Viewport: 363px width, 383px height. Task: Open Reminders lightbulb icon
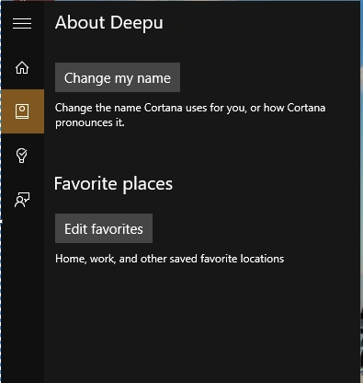point(22,156)
